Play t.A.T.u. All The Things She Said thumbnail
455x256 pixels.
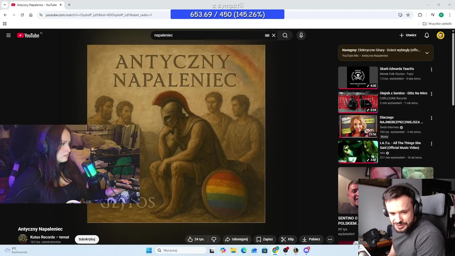(358, 152)
